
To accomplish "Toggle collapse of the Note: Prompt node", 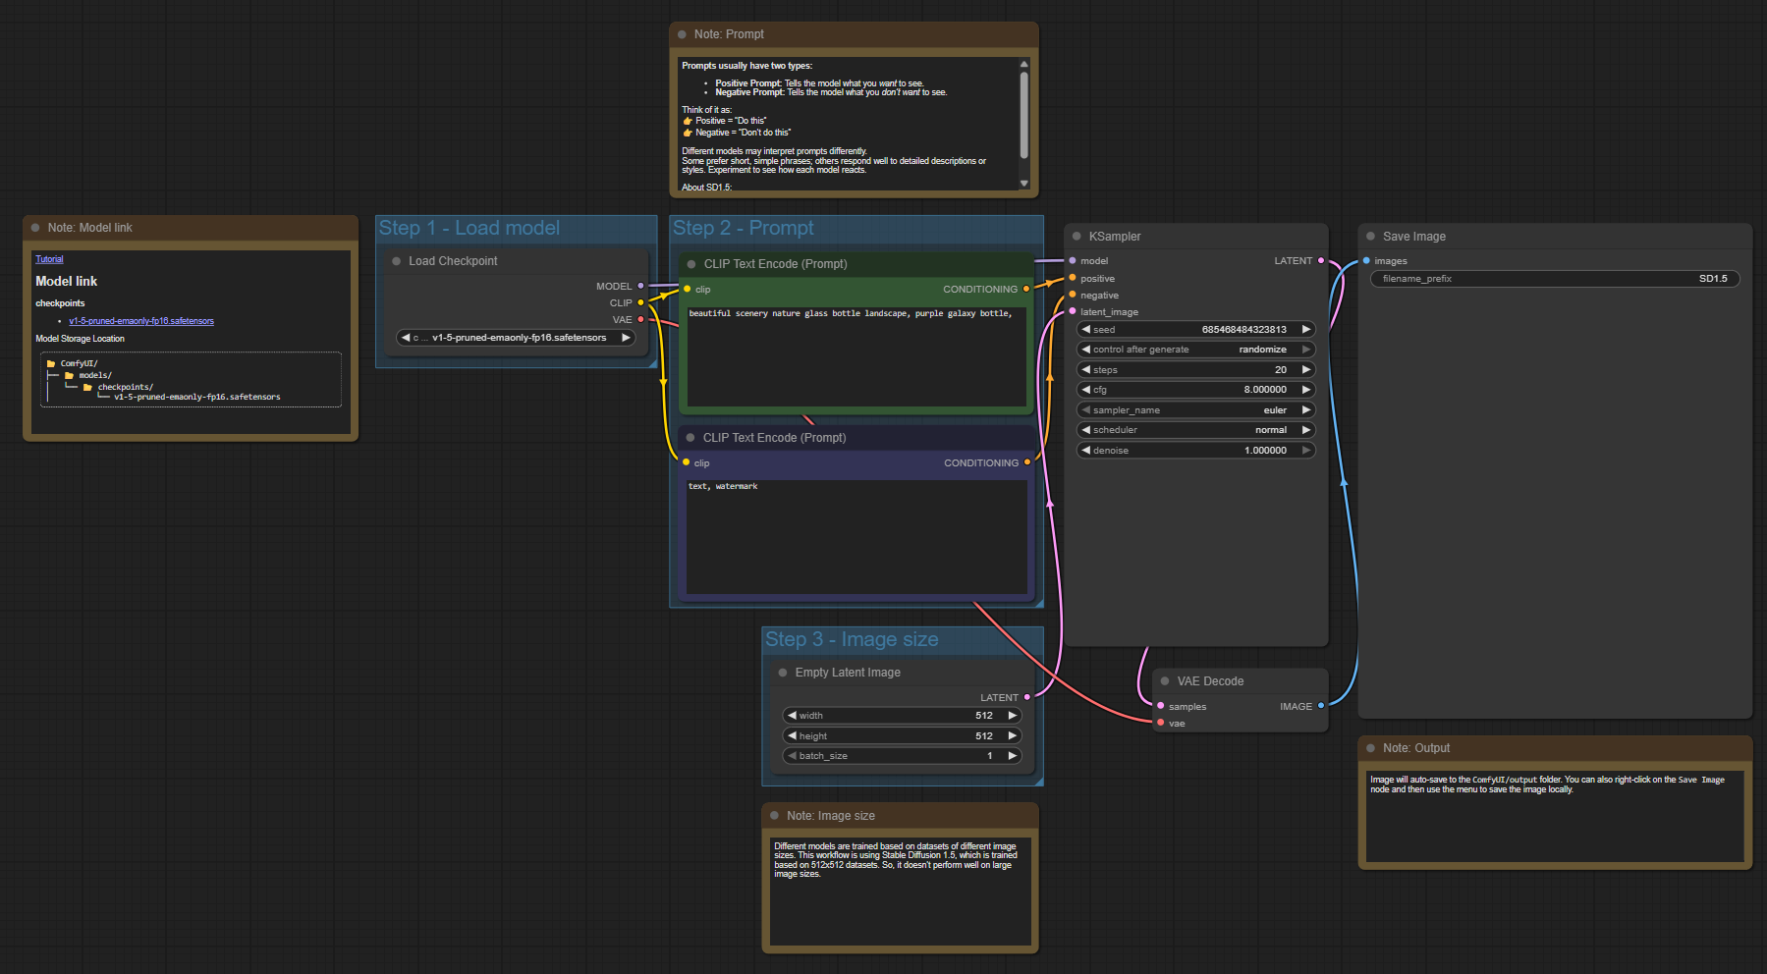I will (682, 34).
